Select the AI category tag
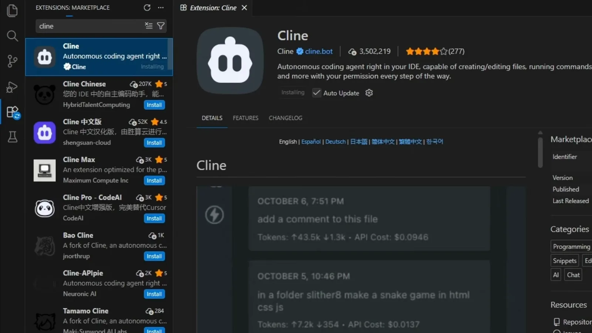This screenshot has width=592, height=333. (556, 275)
